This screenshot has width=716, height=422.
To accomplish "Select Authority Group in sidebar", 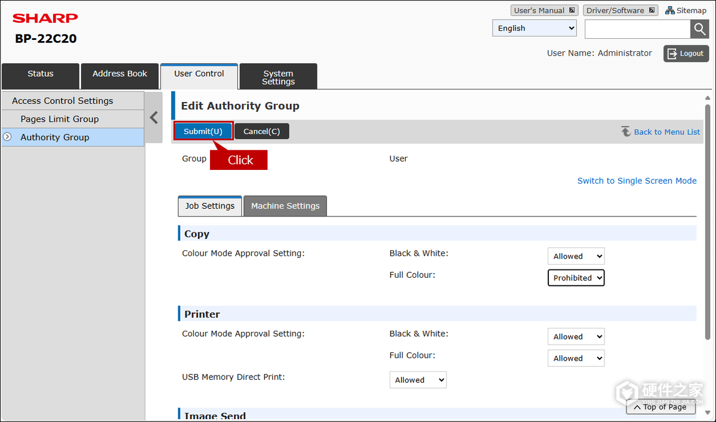I will [73, 137].
